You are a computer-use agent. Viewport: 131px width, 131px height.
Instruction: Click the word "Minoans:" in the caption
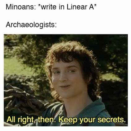coord(21,7)
